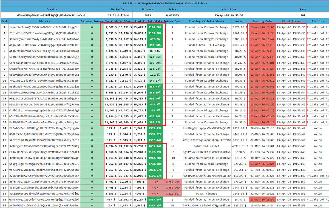Select the creator address starting with G5WoM5TNp58a8
Viewport: 329px width, 208px height.
point(52,15)
